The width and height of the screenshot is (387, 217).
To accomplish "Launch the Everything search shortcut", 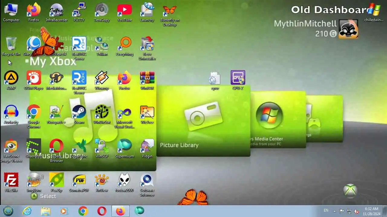I will coord(124,46).
